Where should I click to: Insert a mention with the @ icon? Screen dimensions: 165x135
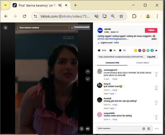click(144, 129)
